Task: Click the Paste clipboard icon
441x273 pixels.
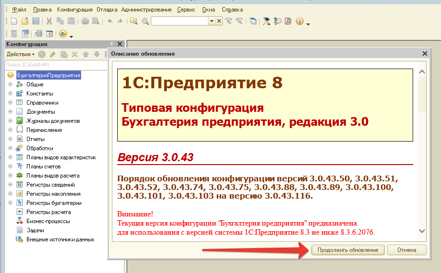Action: (x=72, y=21)
